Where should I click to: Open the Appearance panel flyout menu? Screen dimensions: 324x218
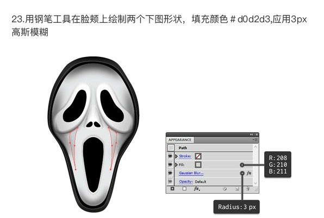click(x=256, y=140)
